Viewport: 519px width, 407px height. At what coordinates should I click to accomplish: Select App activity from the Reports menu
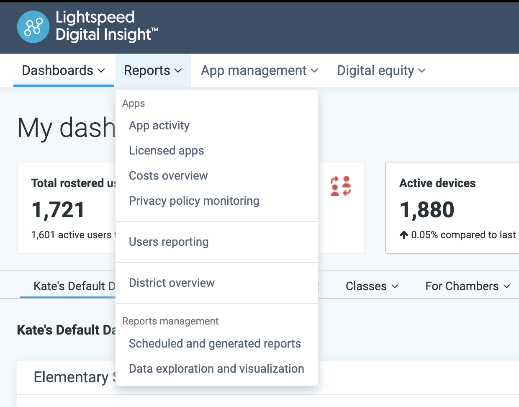159,125
